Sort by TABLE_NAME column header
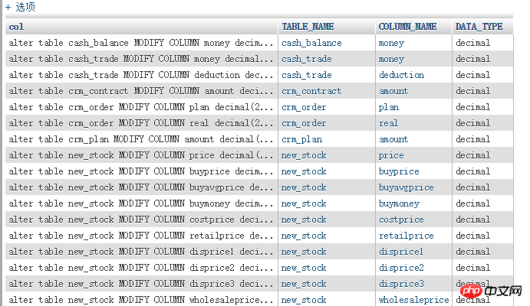530x306 pixels. pyautogui.click(x=308, y=27)
